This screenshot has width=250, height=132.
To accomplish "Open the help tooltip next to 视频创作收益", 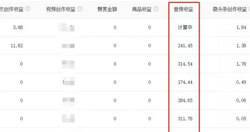I will (x=80, y=9).
